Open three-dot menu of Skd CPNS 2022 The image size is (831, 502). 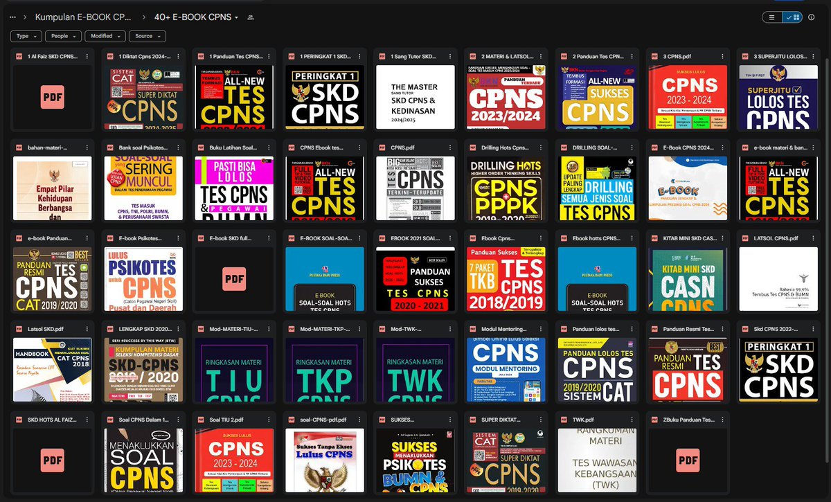[x=812, y=329]
